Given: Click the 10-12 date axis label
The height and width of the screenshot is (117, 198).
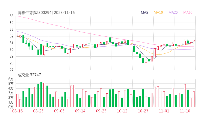Looking at the screenshot, I should click(122, 111).
